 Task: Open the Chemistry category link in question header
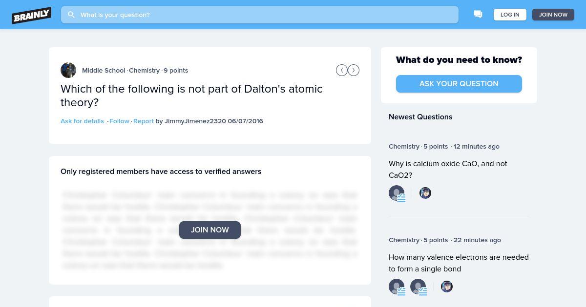144,70
